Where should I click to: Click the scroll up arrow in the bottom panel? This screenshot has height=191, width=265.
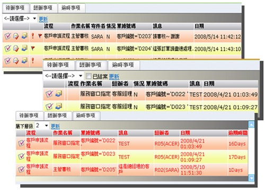(x=251, y=125)
